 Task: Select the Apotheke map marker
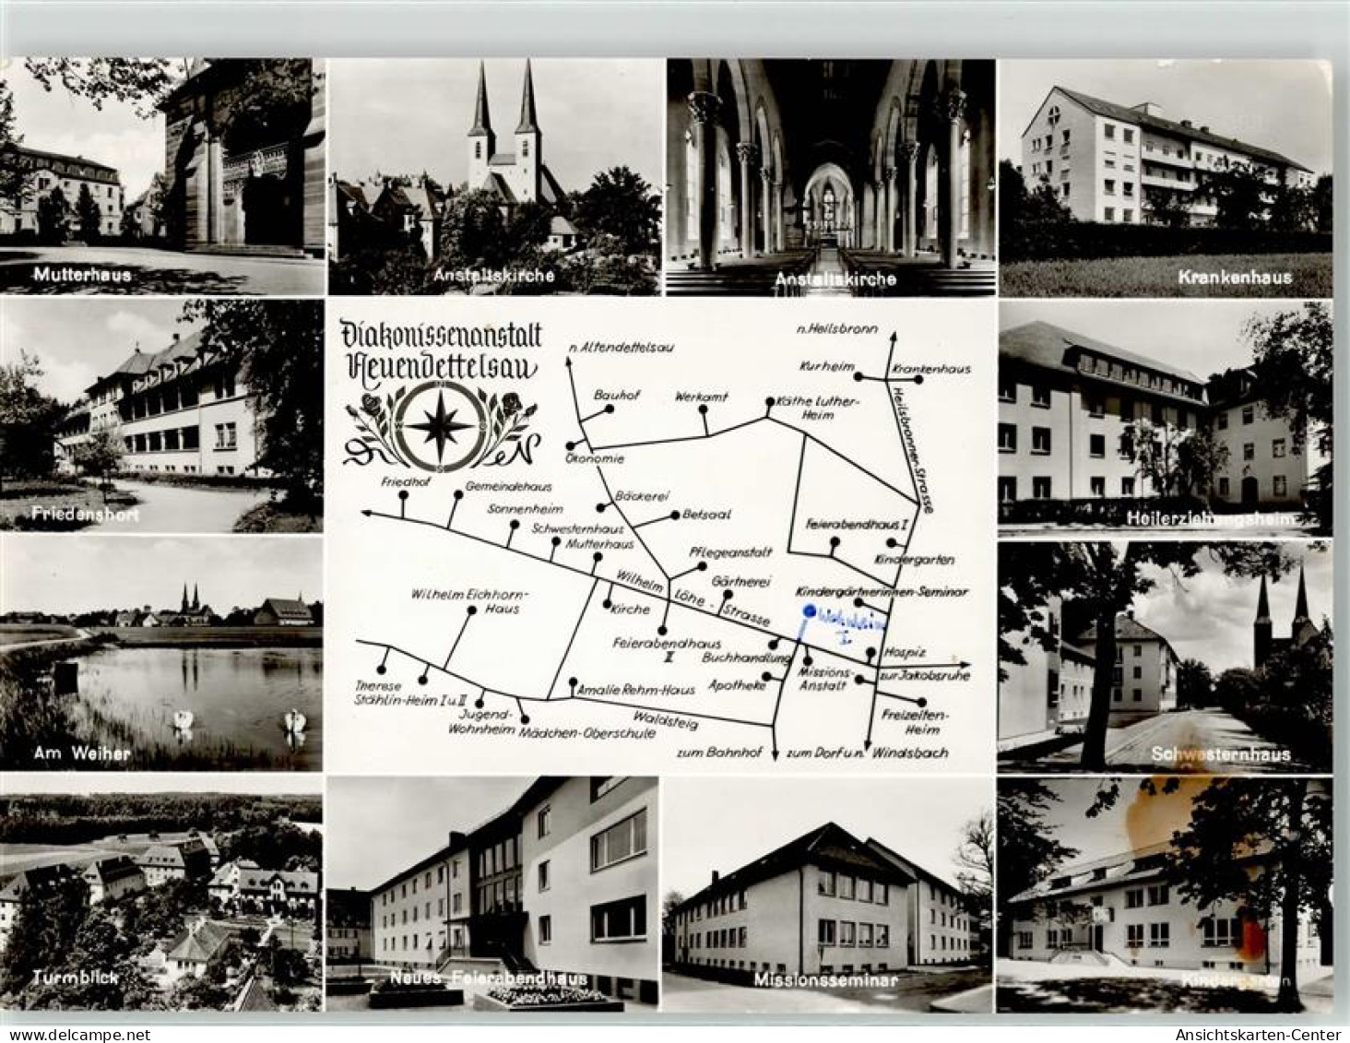pos(766,675)
